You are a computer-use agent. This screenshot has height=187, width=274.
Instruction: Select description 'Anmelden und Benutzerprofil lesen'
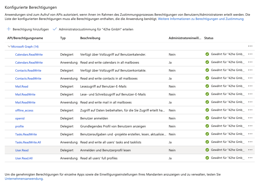[x=105, y=150]
